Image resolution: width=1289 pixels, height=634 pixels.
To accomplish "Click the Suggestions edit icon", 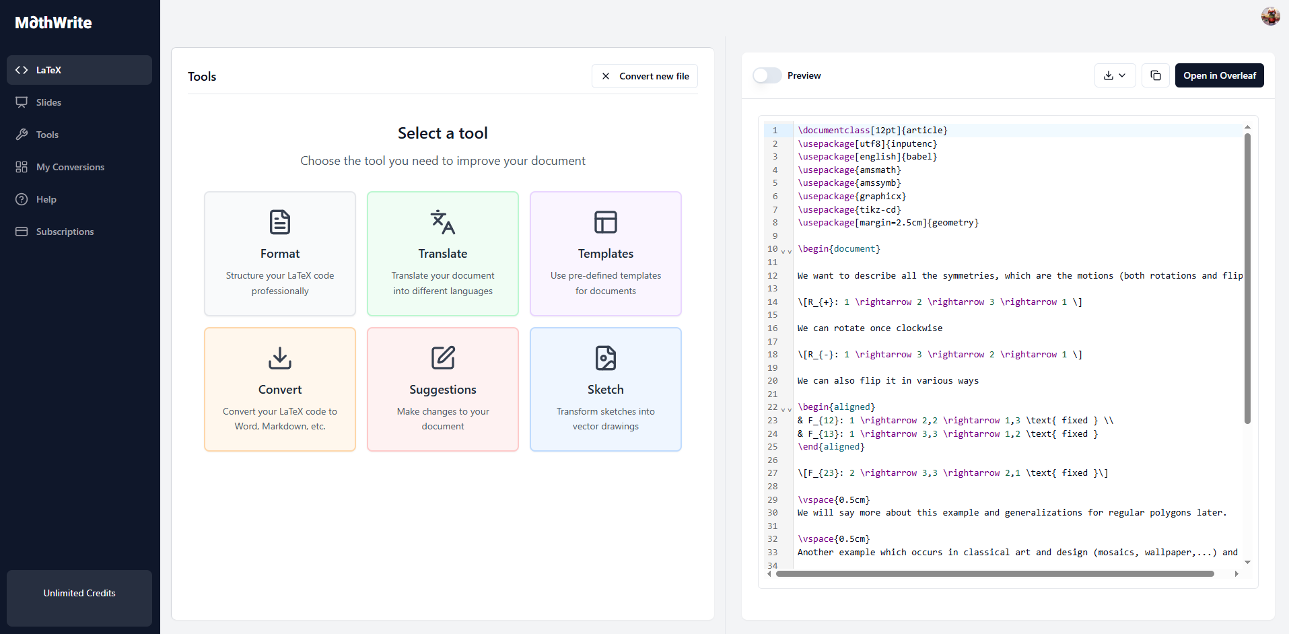I will pos(443,358).
